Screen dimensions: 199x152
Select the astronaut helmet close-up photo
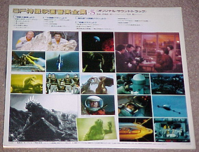pos(98,105)
